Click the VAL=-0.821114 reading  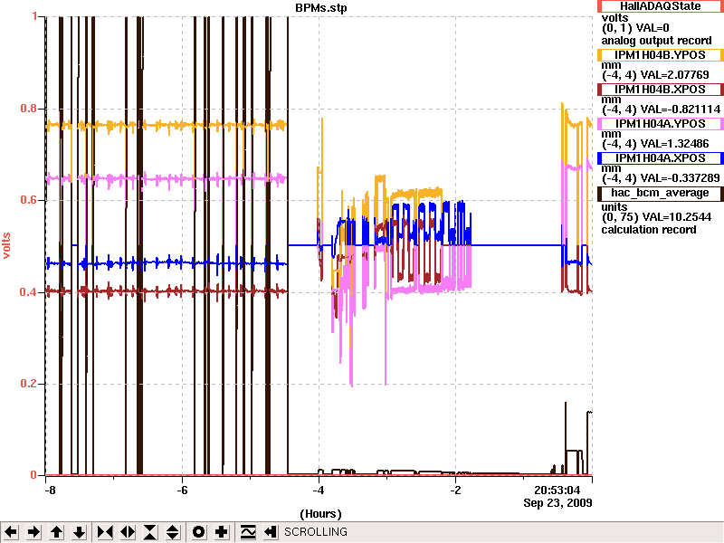point(680,110)
